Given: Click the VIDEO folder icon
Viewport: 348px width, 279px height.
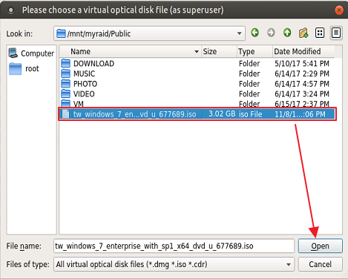Looking at the screenshot, I should click(x=65, y=93).
